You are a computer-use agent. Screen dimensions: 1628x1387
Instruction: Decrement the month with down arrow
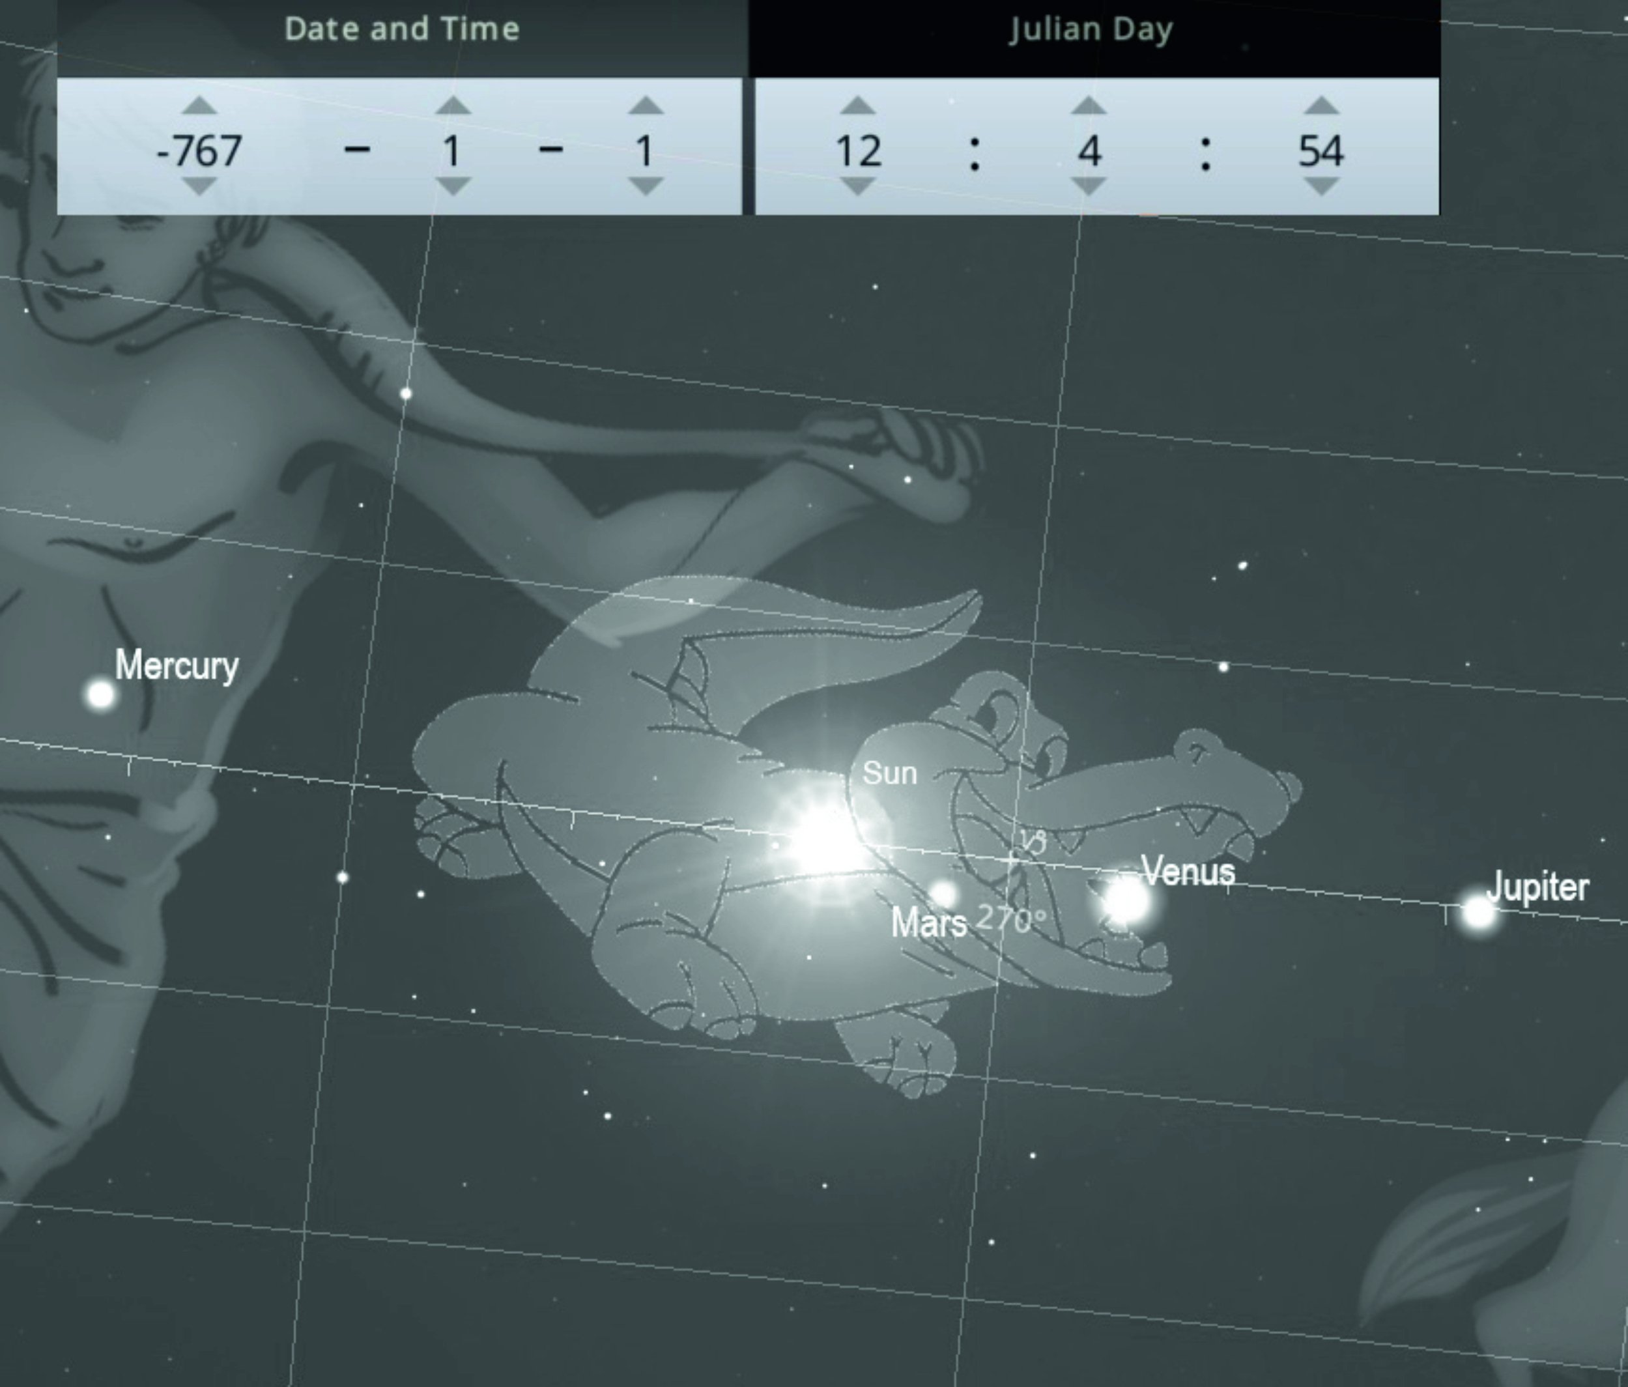tap(453, 186)
